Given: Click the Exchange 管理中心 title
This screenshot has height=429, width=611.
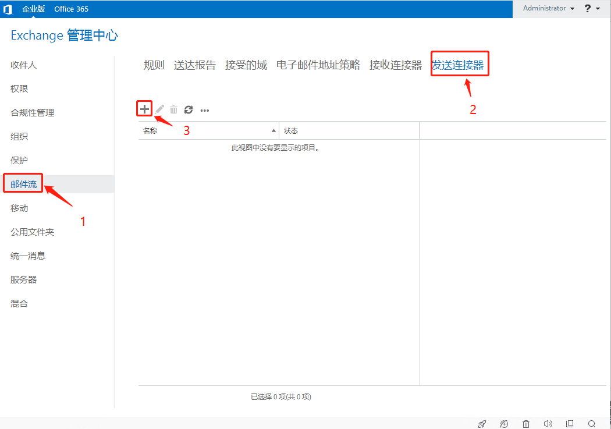Looking at the screenshot, I should [x=64, y=35].
